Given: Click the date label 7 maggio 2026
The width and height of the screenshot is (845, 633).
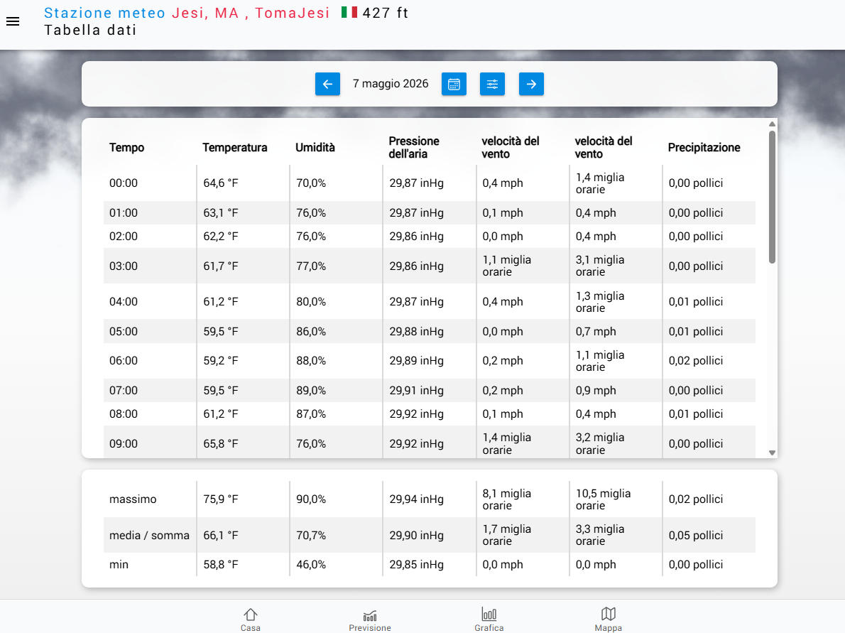Looking at the screenshot, I should click(x=391, y=84).
